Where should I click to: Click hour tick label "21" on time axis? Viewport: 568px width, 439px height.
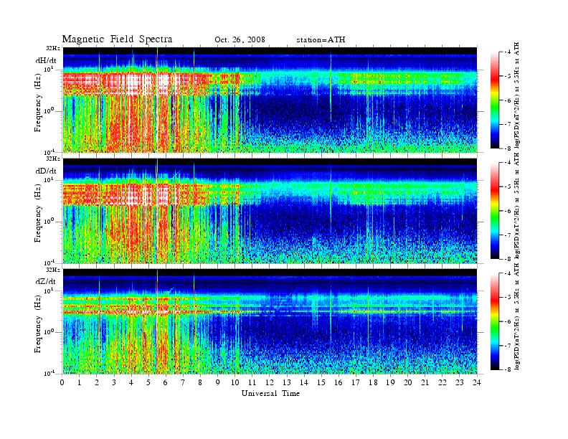425,383
